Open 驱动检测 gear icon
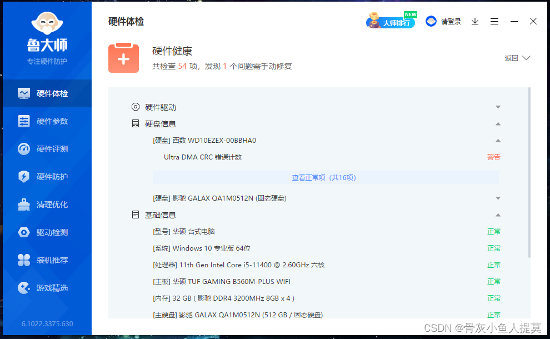550x339 pixels. point(24,232)
